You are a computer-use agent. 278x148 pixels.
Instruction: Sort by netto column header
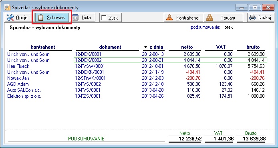point(187,47)
